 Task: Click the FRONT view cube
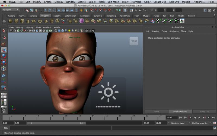coord(134,41)
